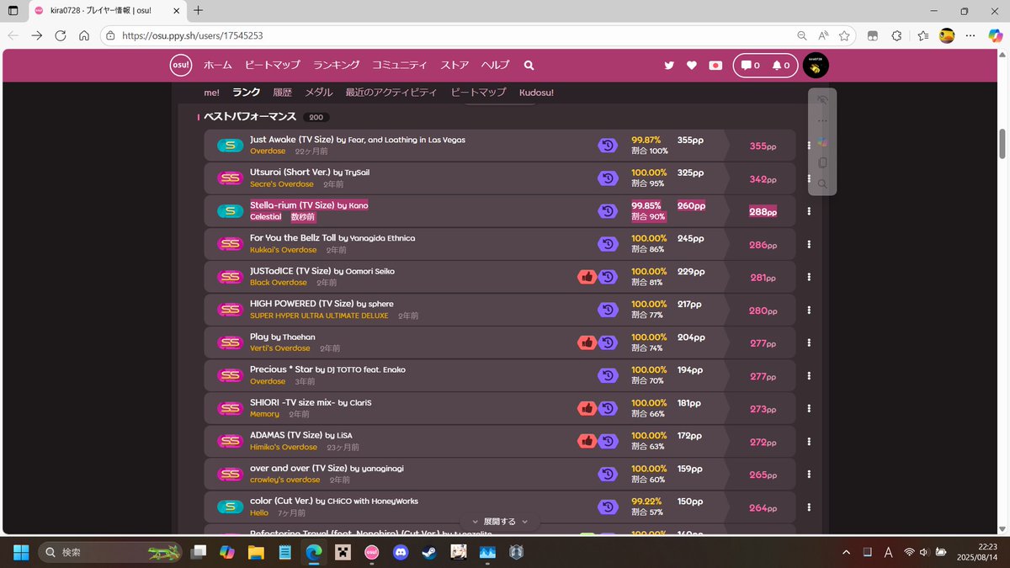
Task: Switch to the 最近のアクティビティ tab
Action: pyautogui.click(x=391, y=93)
